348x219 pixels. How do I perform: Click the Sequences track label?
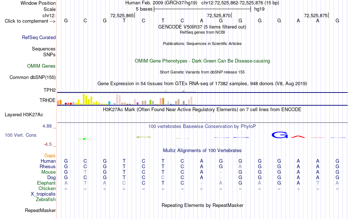(x=44, y=49)
